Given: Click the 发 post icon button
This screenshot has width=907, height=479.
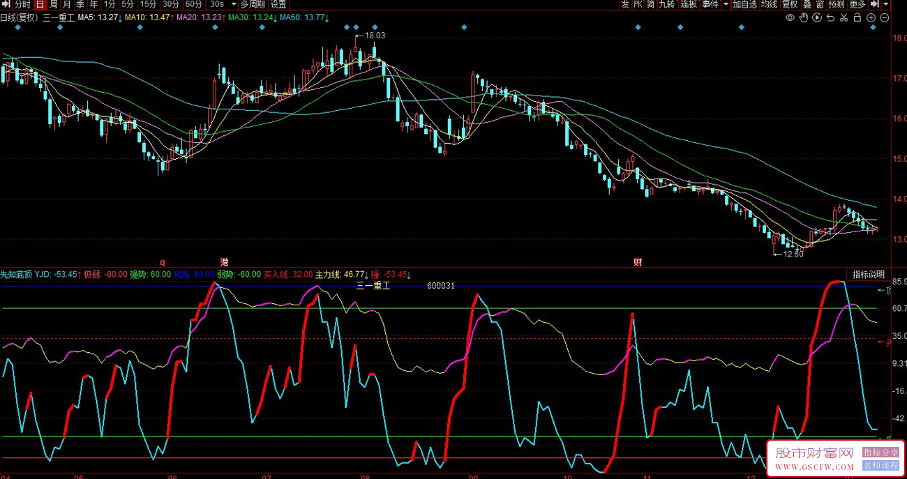Looking at the screenshot, I should [625, 4].
